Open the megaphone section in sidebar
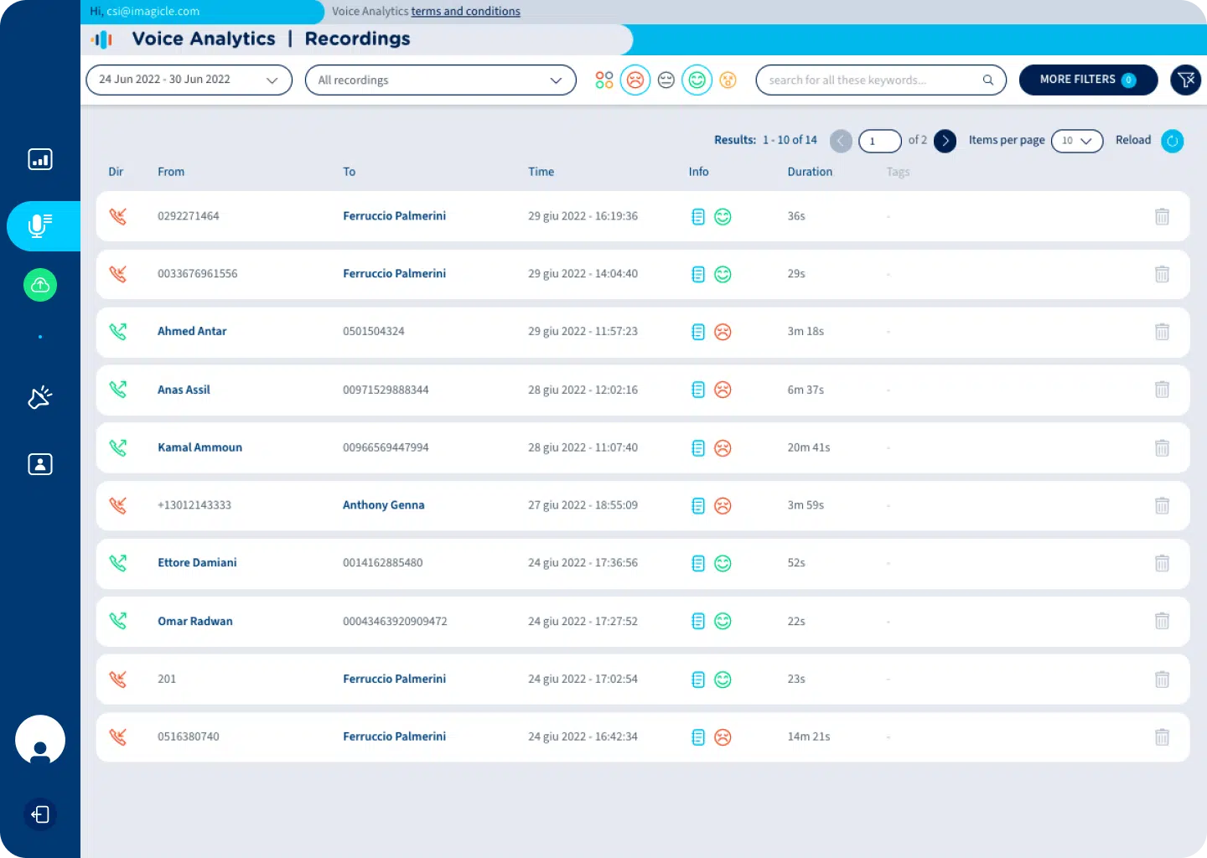 tap(40, 397)
